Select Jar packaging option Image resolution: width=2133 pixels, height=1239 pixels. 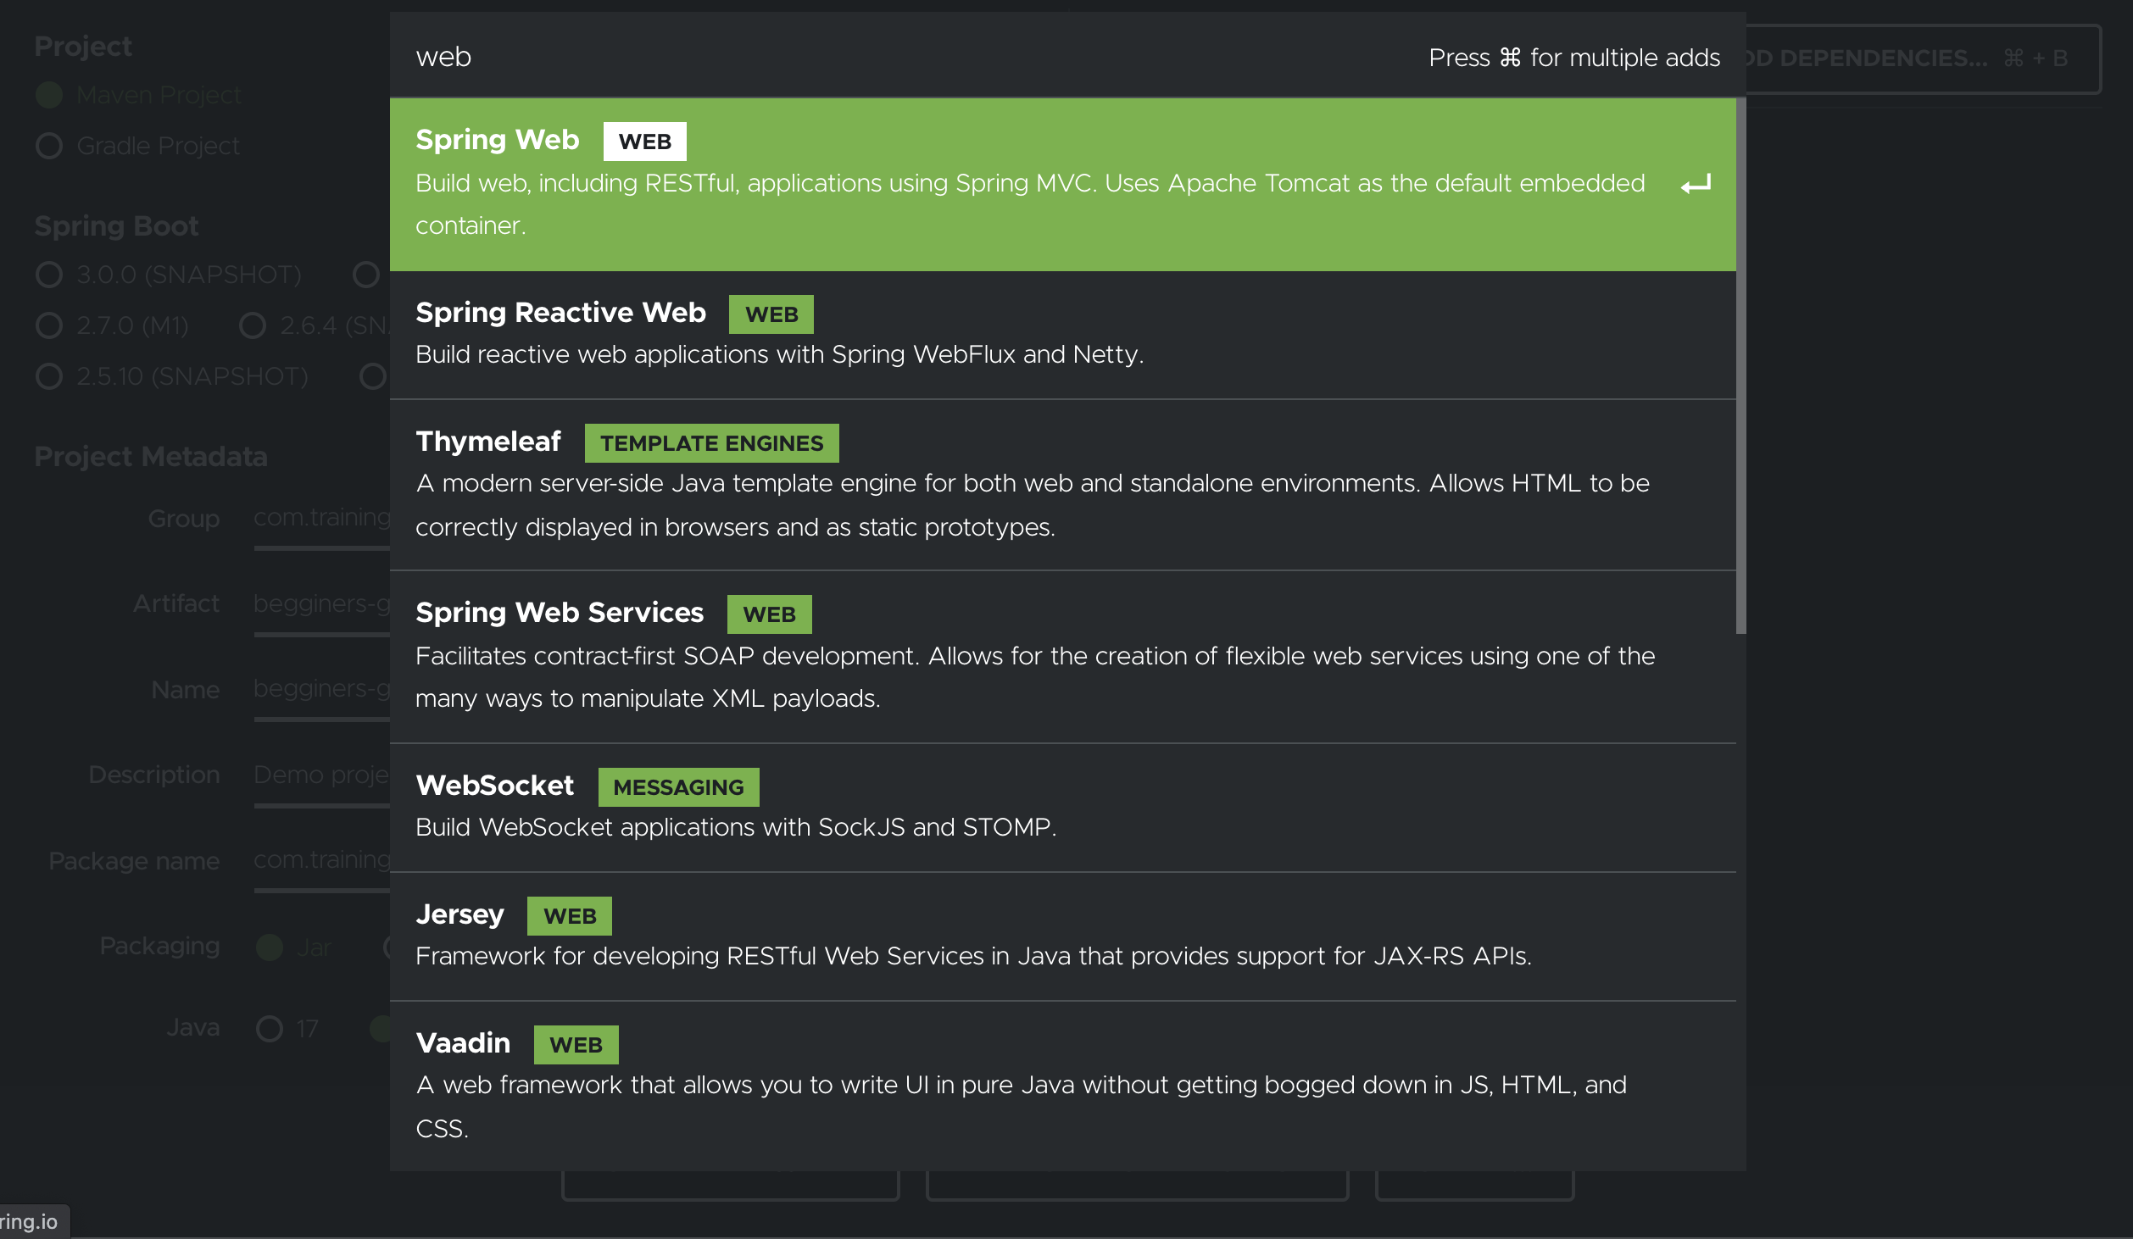270,947
